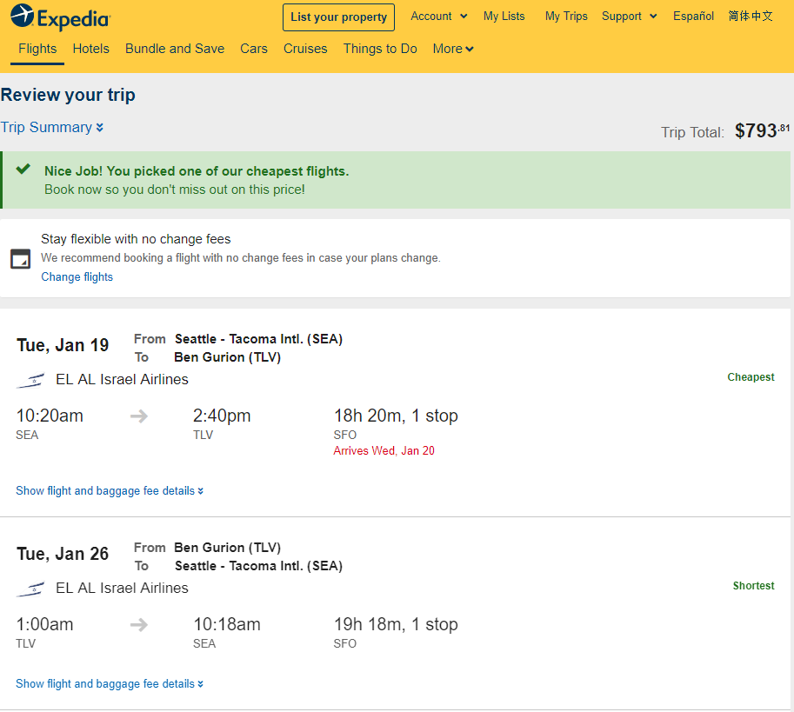Click the arrow icon between 10:20am and 2:40pm
Viewport: 794px width, 712px height.
[139, 416]
